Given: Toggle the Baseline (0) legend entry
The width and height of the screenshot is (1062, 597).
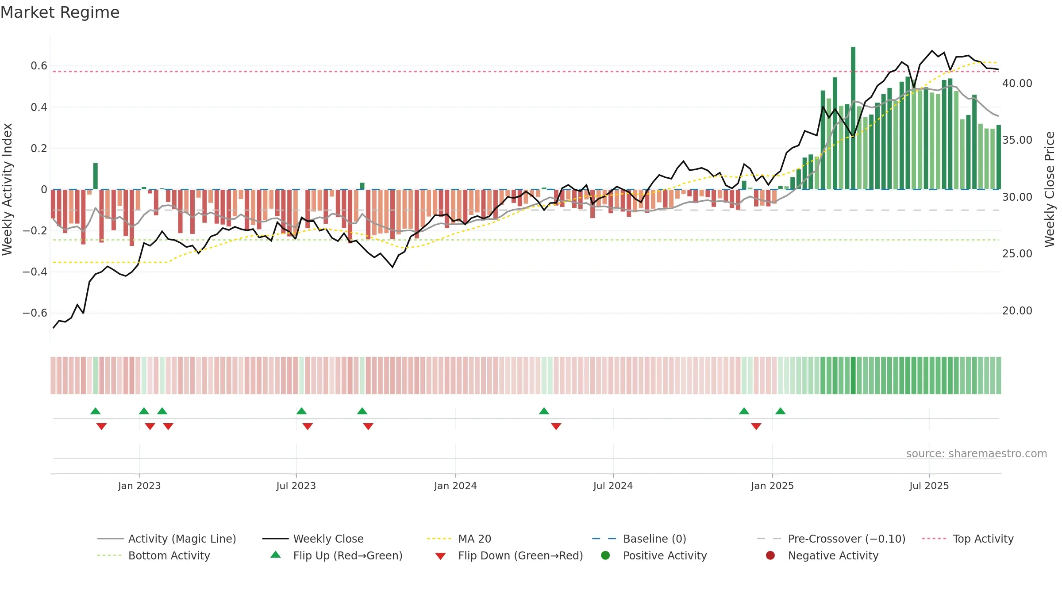Looking at the screenshot, I should [x=639, y=539].
